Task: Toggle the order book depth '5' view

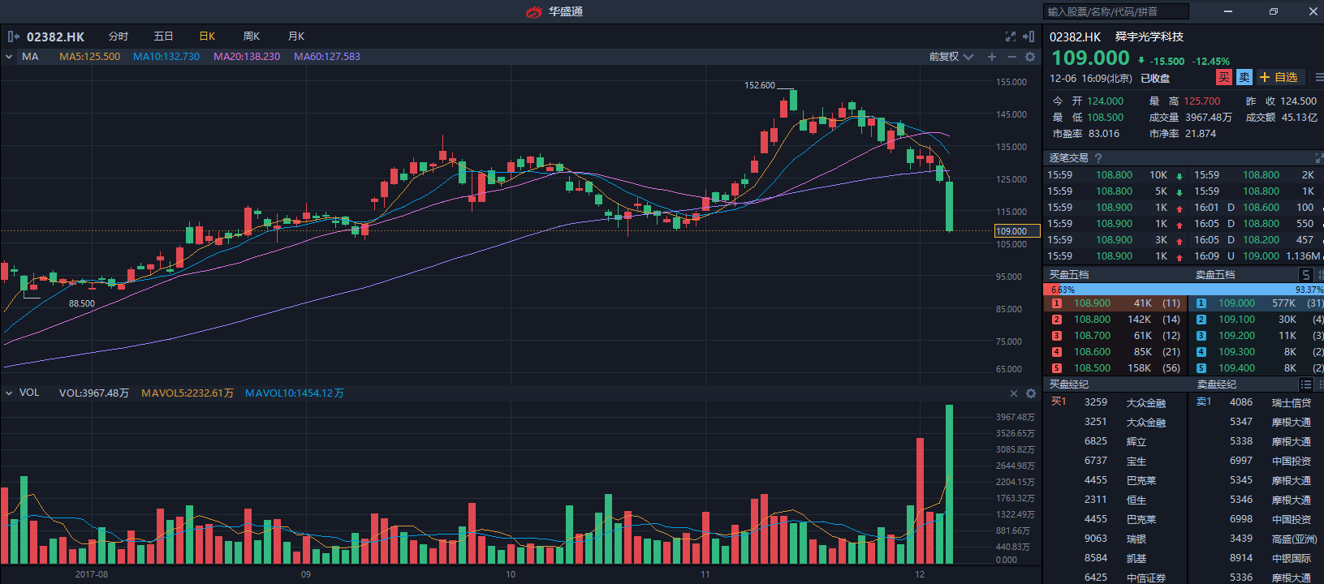Action: (x=1305, y=275)
